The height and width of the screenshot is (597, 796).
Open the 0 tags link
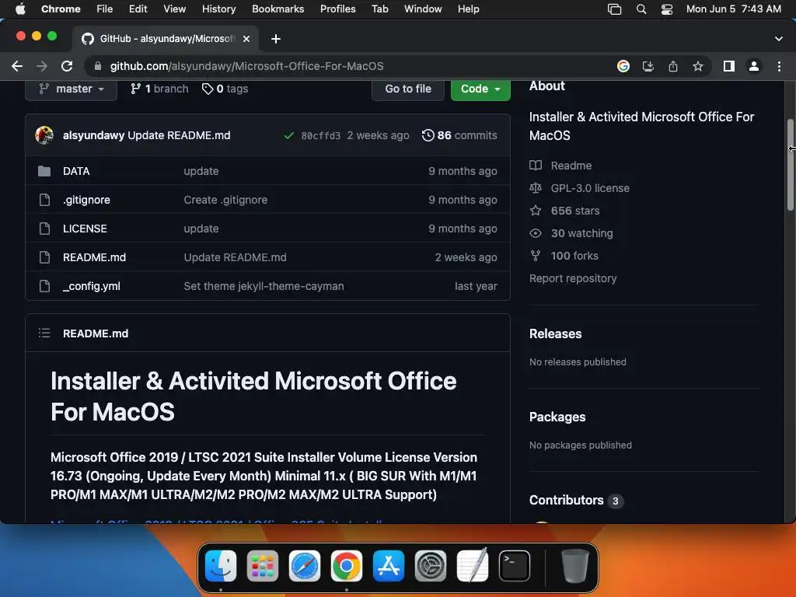[225, 89]
